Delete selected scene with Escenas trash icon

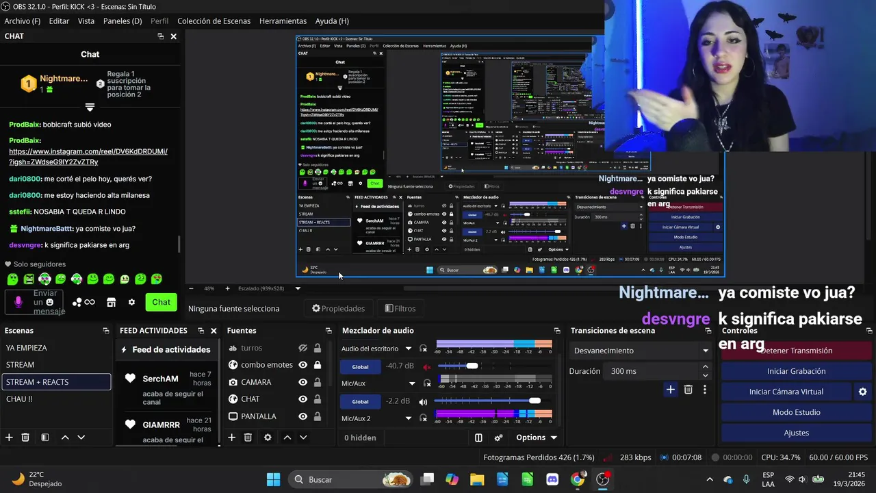coord(25,438)
